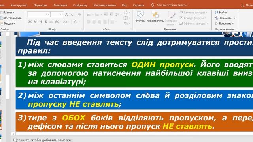Open Экспресс-стили quick styles
This screenshot has height=142, width=253.
point(171,18)
